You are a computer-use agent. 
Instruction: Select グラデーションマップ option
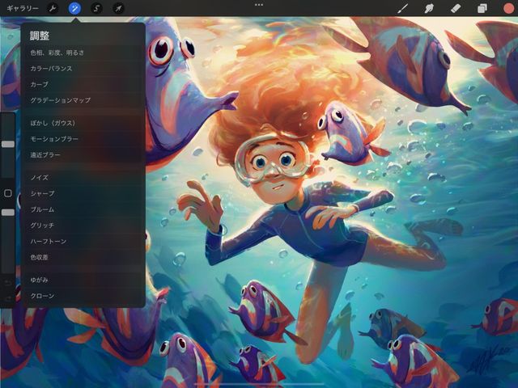tap(83, 100)
